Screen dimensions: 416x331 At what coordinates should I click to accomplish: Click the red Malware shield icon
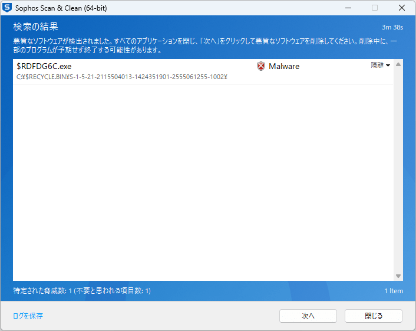261,66
